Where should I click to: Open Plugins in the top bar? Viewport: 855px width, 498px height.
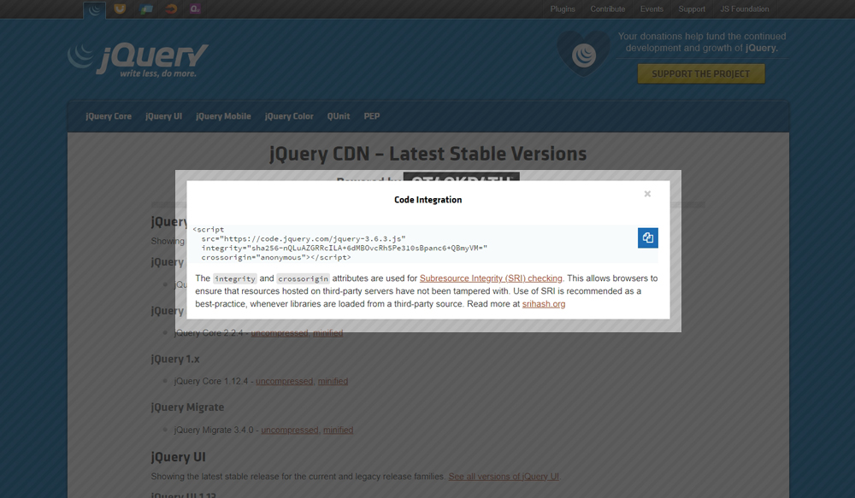click(563, 9)
